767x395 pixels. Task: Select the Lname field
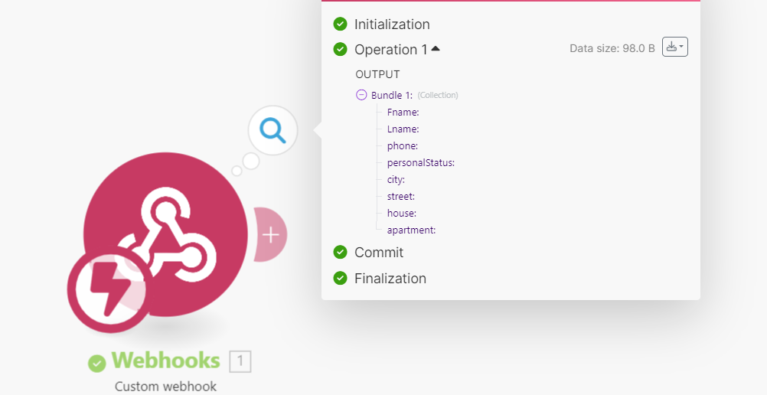[403, 129]
